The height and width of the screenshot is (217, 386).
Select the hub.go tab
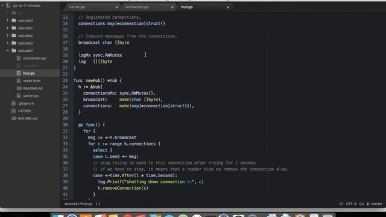pos(204,7)
